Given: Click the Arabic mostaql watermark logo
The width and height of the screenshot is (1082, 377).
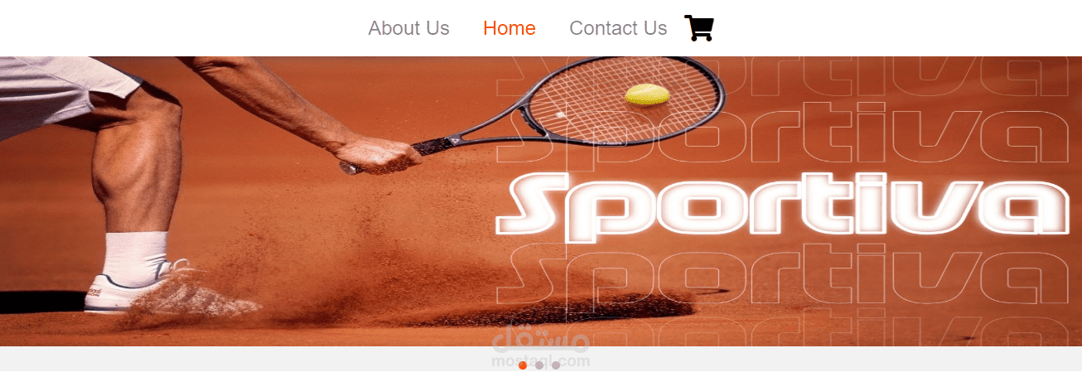Looking at the screenshot, I should 540,338.
